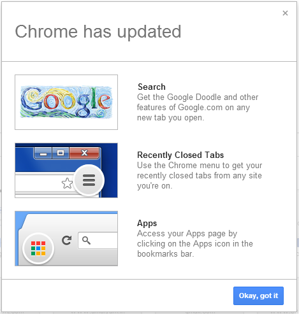Click the reload arrow icon
This screenshot has height=314, width=299.
pos(67,240)
